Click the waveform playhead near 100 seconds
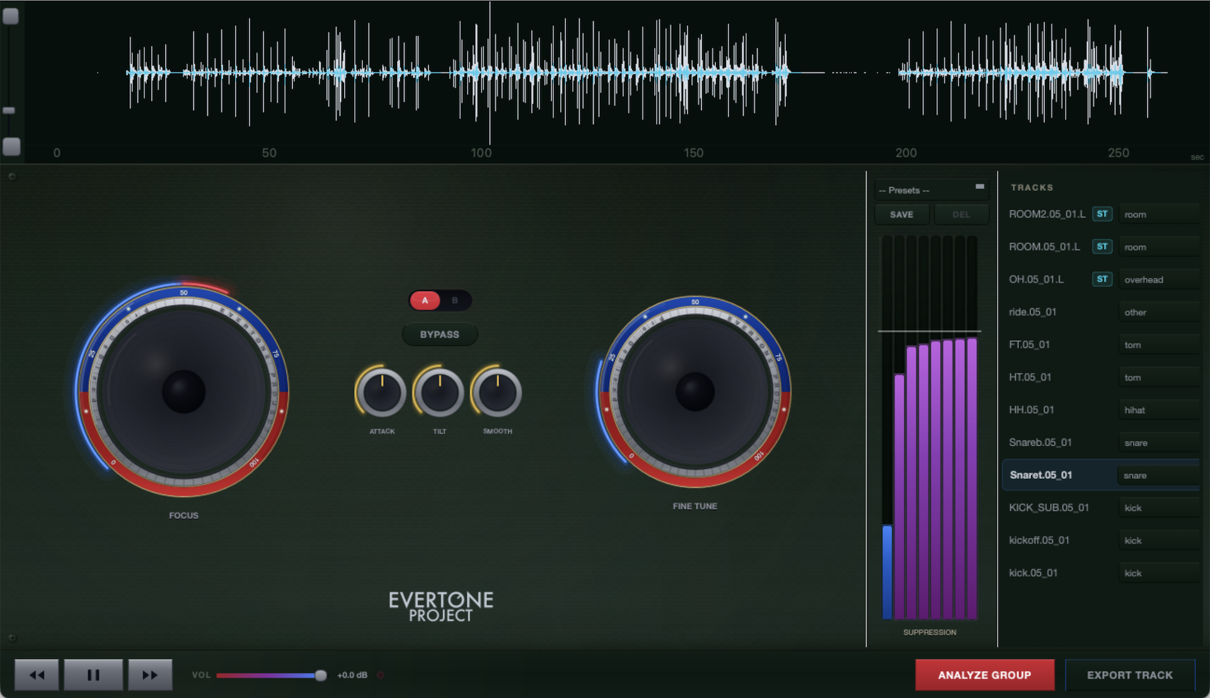 click(x=490, y=72)
